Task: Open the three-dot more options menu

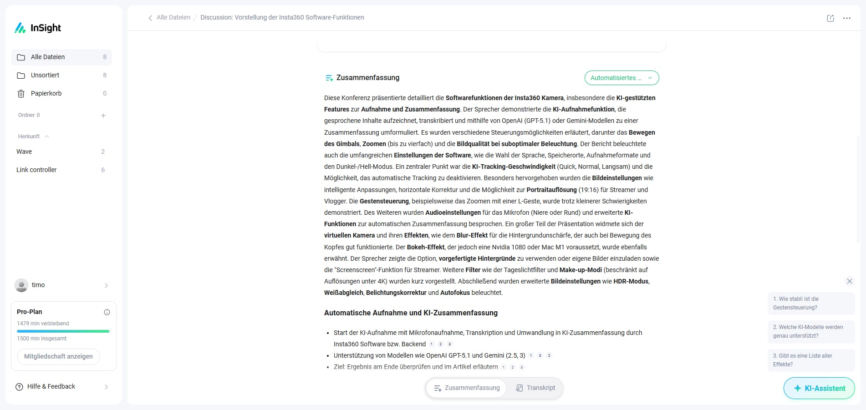Action: point(846,18)
